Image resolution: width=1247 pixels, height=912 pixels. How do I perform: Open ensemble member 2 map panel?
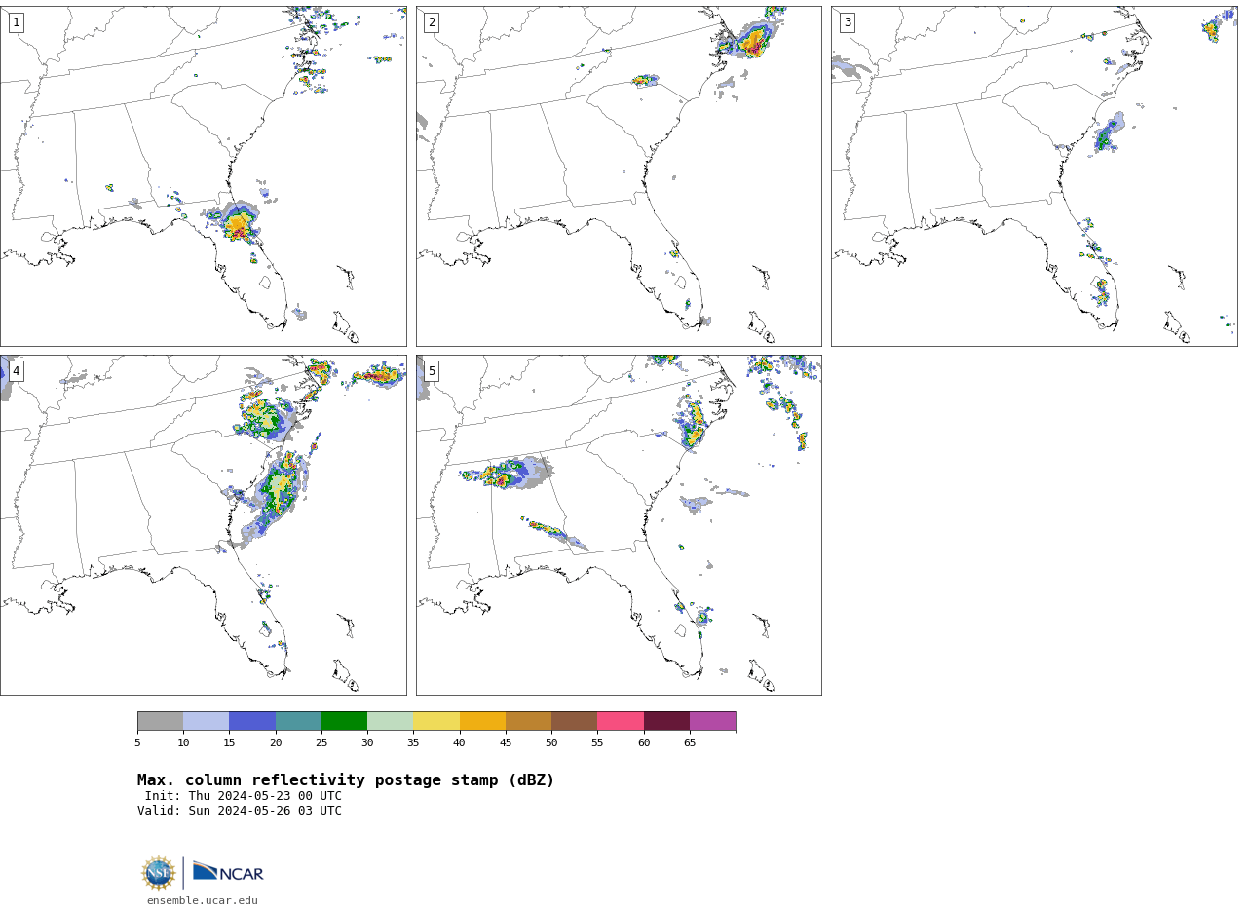click(619, 176)
